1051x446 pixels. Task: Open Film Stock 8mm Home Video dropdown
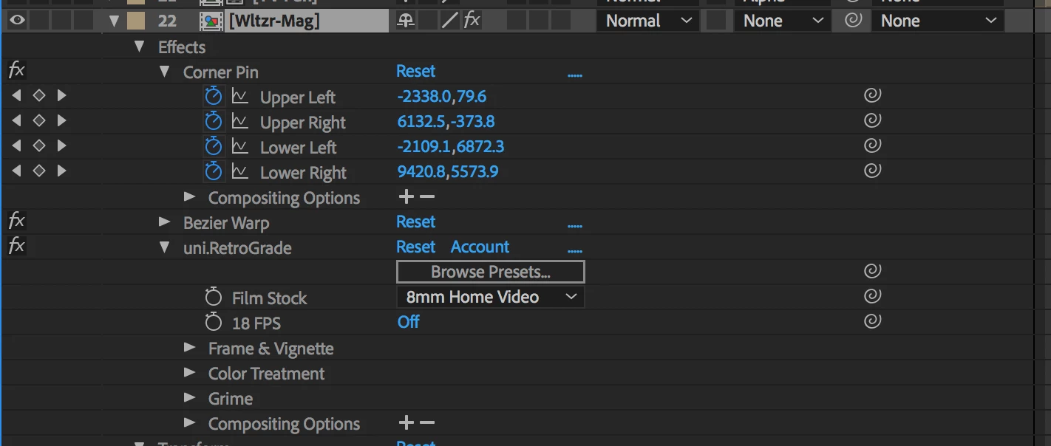491,297
